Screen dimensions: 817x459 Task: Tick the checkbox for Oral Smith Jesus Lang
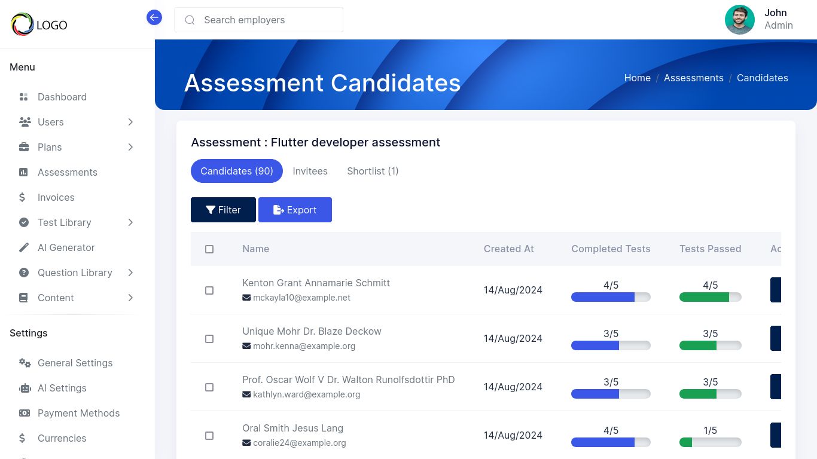click(209, 436)
